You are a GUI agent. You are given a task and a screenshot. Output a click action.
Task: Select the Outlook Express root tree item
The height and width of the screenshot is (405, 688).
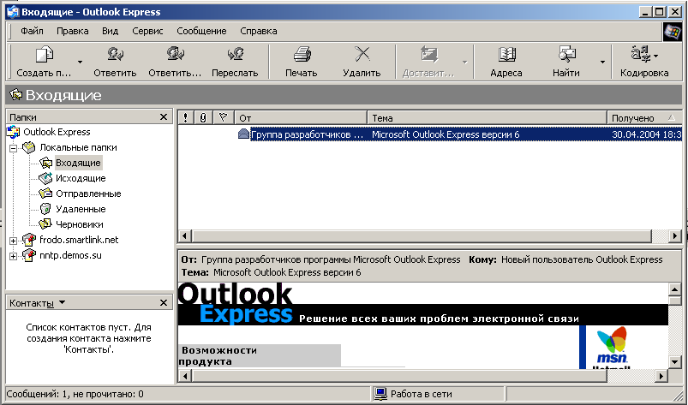pos(57,132)
